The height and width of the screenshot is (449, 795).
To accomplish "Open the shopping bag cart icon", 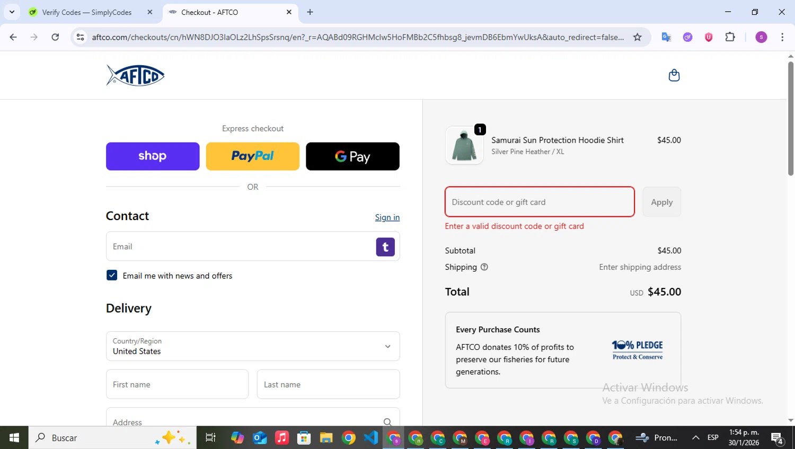I will [674, 75].
